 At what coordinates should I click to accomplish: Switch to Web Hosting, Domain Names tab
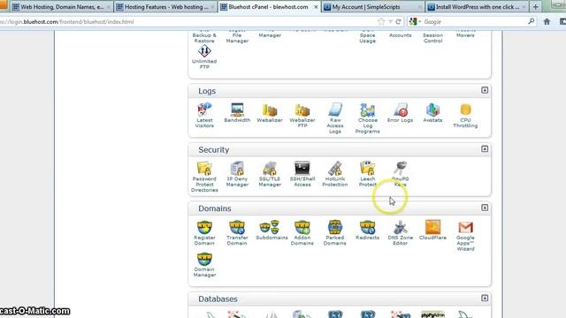[x=61, y=7]
